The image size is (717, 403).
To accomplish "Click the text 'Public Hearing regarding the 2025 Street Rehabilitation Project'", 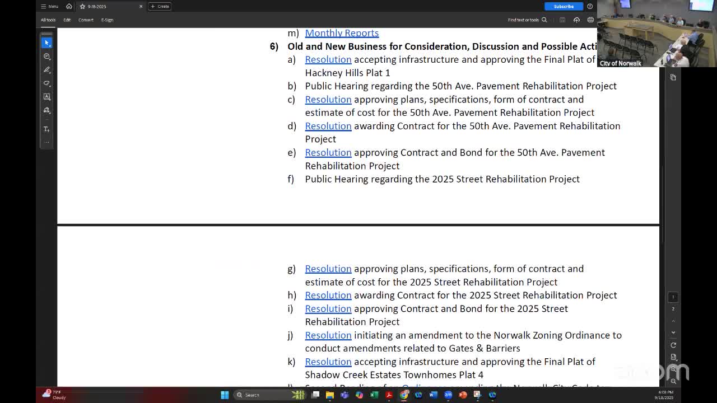I will (x=443, y=179).
